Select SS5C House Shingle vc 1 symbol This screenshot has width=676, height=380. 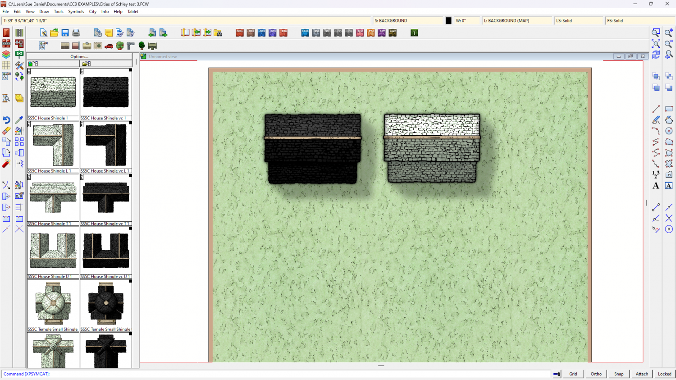[x=106, y=94]
